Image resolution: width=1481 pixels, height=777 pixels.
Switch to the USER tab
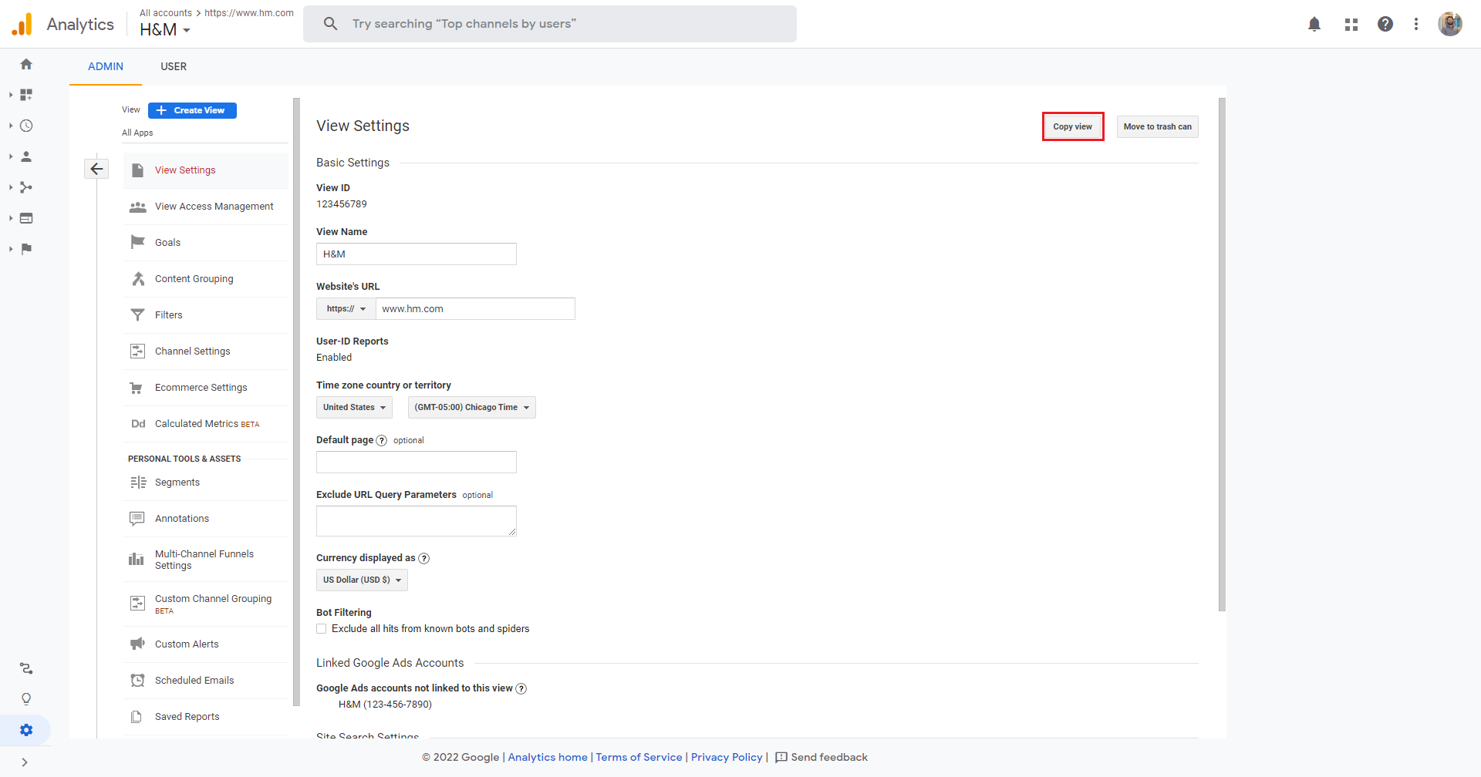(x=174, y=66)
